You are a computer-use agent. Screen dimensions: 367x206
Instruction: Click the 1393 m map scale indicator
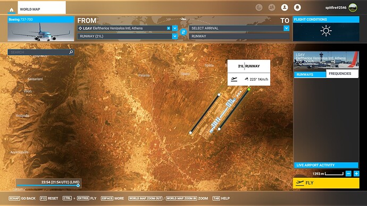point(328,174)
